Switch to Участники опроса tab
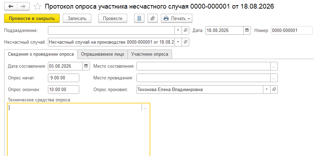The width and height of the screenshot is (314, 156). pos(150,54)
